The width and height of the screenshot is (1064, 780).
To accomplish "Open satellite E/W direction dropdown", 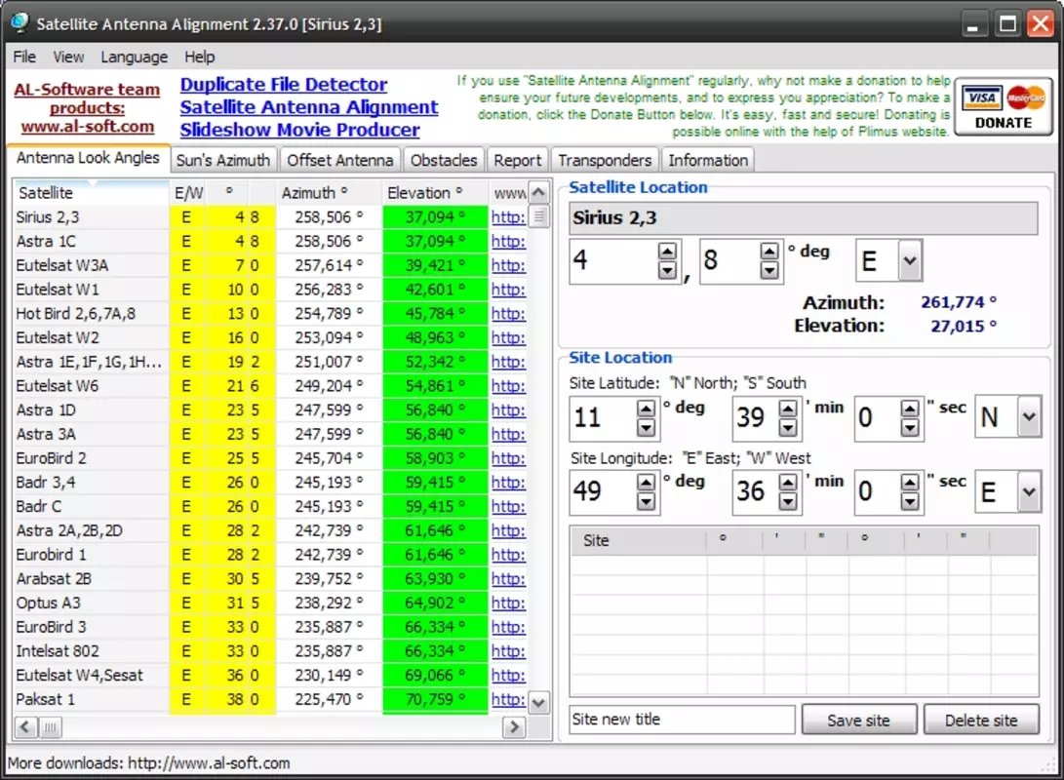I will tap(910, 260).
